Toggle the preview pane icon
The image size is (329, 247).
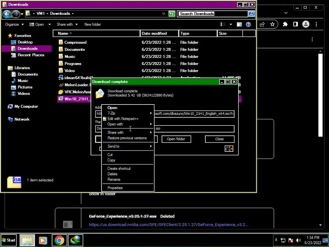239,24
